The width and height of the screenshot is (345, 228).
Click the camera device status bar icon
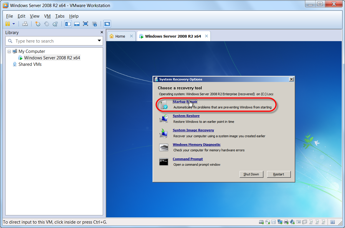(x=298, y=222)
